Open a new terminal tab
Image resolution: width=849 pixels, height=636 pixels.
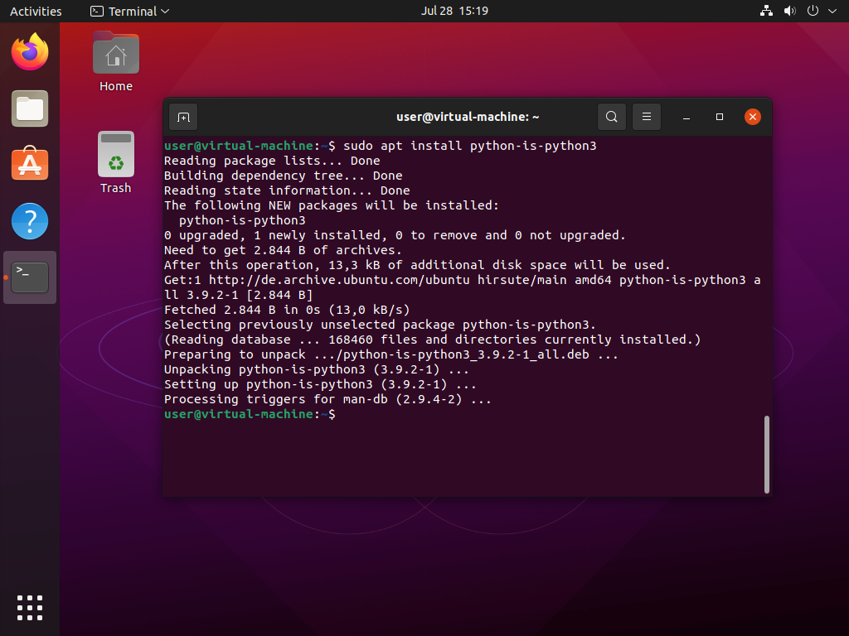[x=183, y=117]
